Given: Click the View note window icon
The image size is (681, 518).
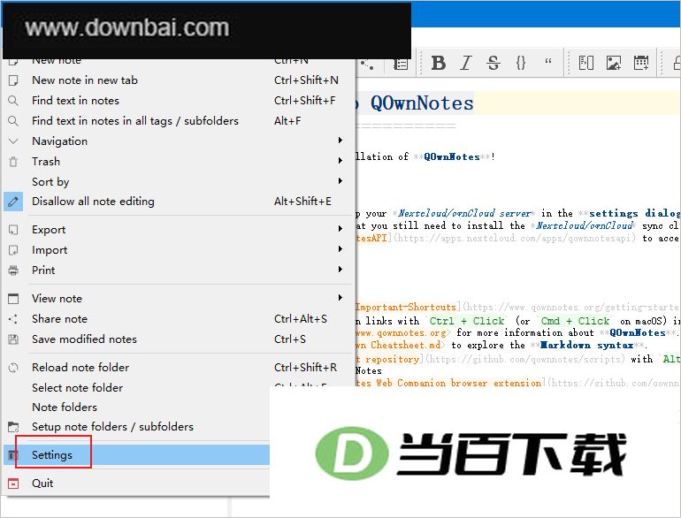Looking at the screenshot, I should pos(13,298).
